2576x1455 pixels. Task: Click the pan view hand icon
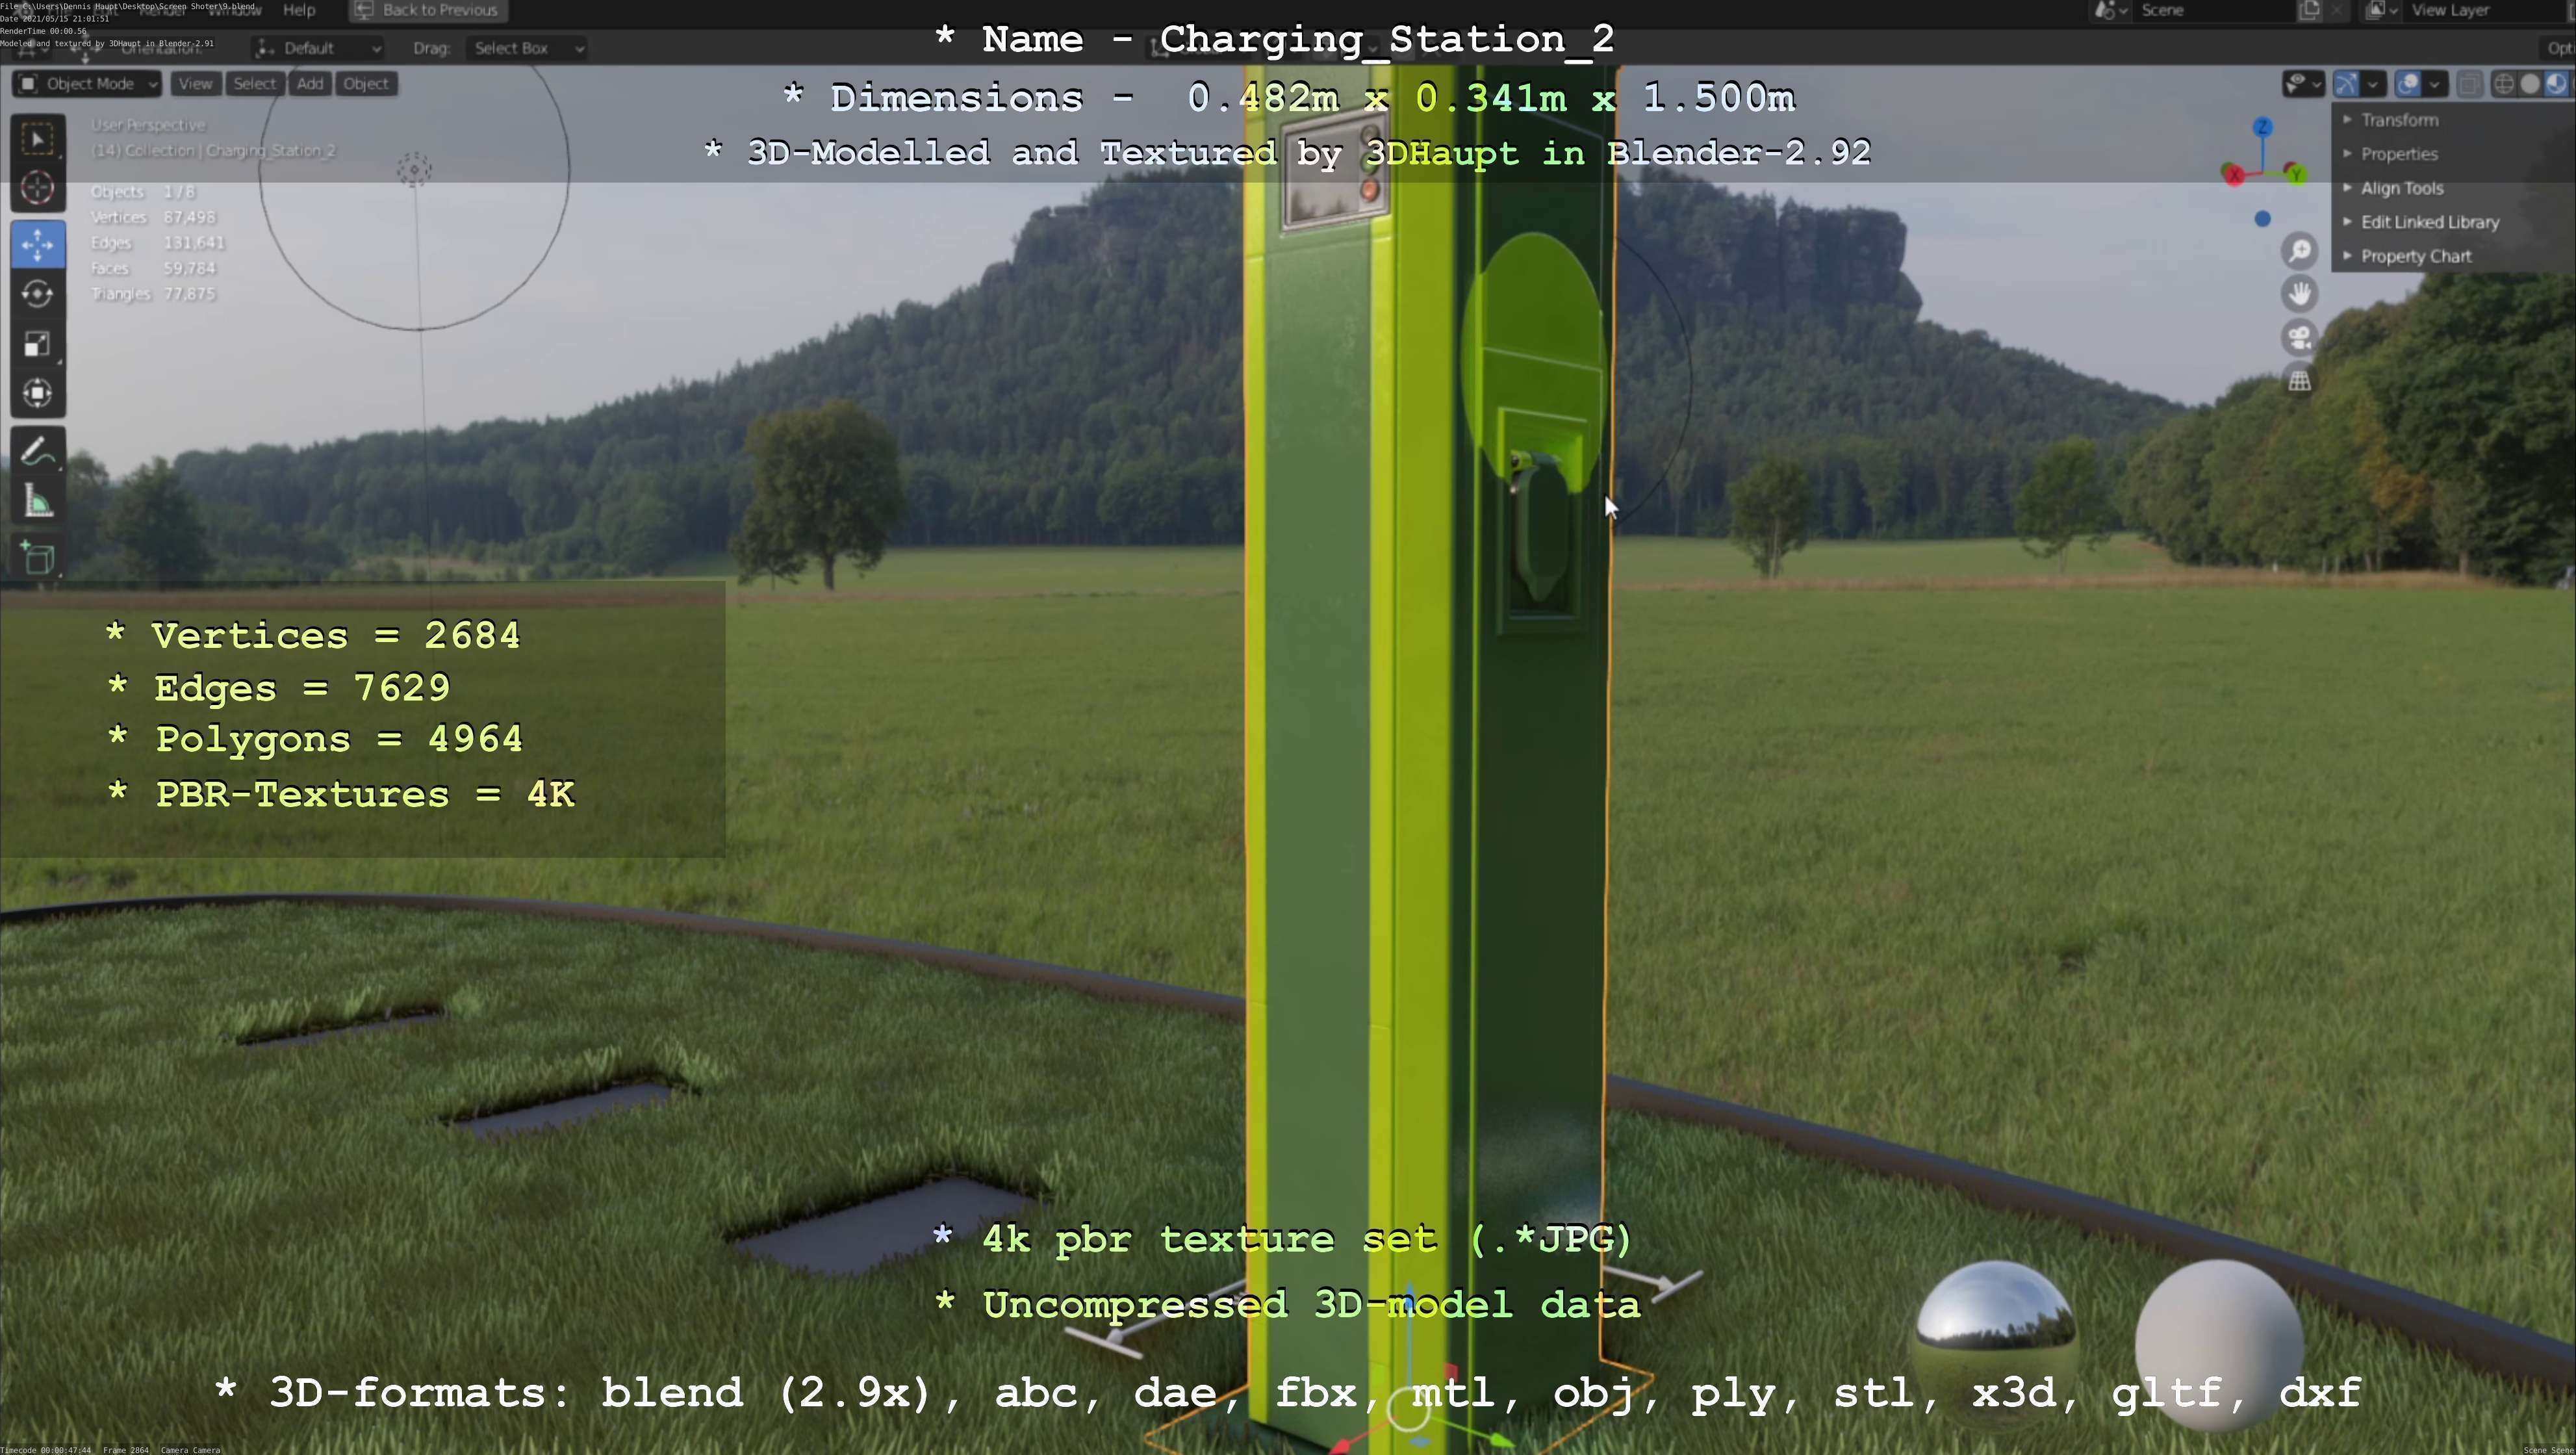2300,294
